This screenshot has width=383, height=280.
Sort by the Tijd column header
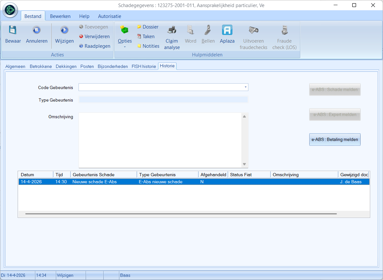tap(62, 175)
